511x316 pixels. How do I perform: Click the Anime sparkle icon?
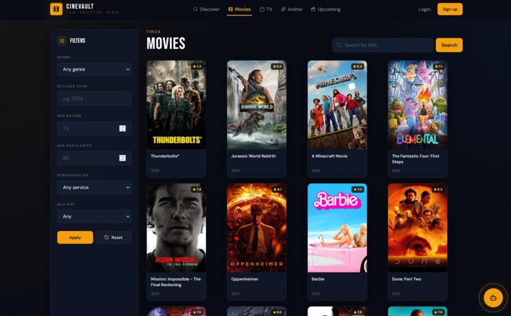[283, 9]
